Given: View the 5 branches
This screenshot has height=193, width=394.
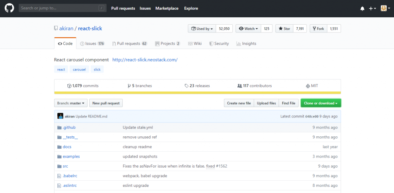Looking at the screenshot, I should (x=140, y=86).
